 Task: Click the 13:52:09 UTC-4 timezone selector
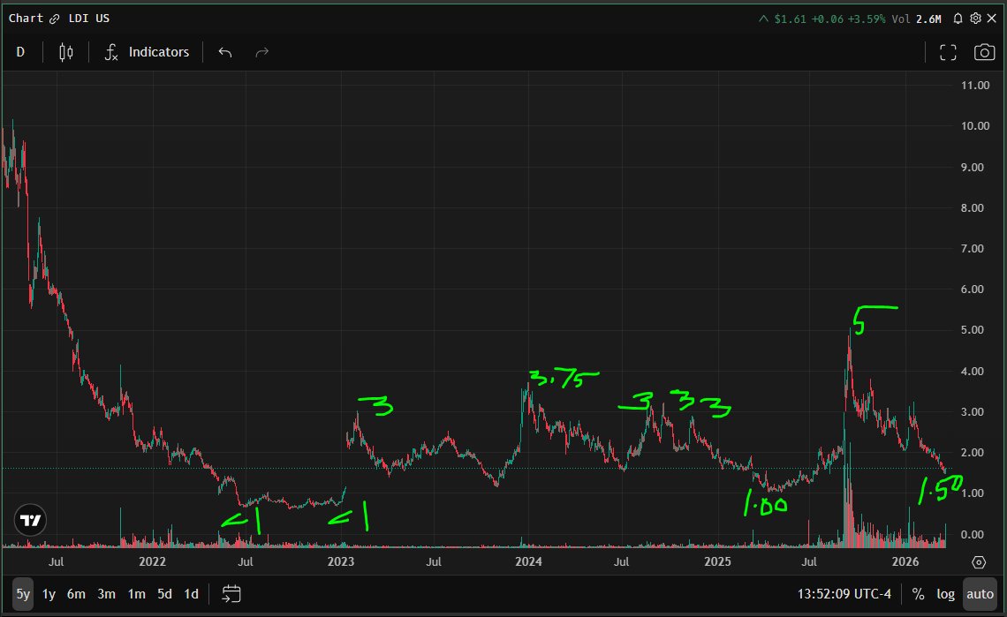(844, 594)
